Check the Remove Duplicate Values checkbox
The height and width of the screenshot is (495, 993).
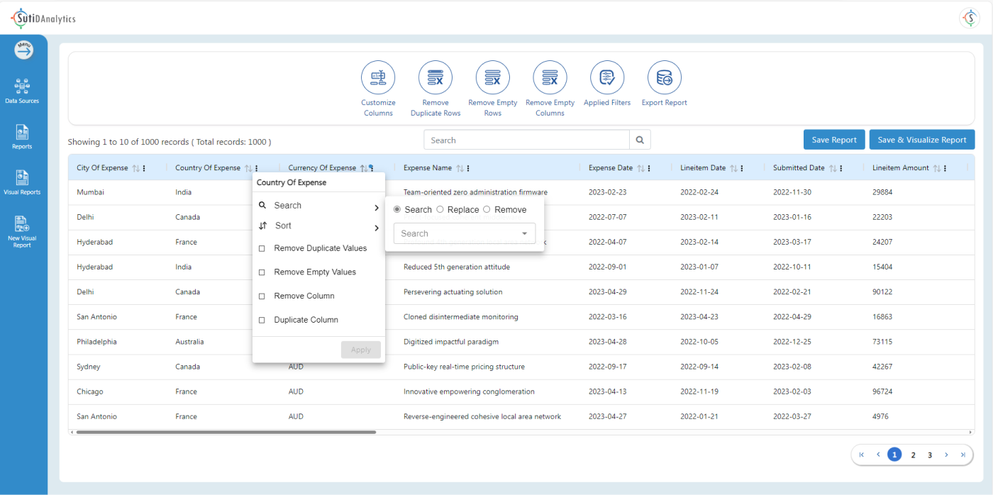pos(262,249)
